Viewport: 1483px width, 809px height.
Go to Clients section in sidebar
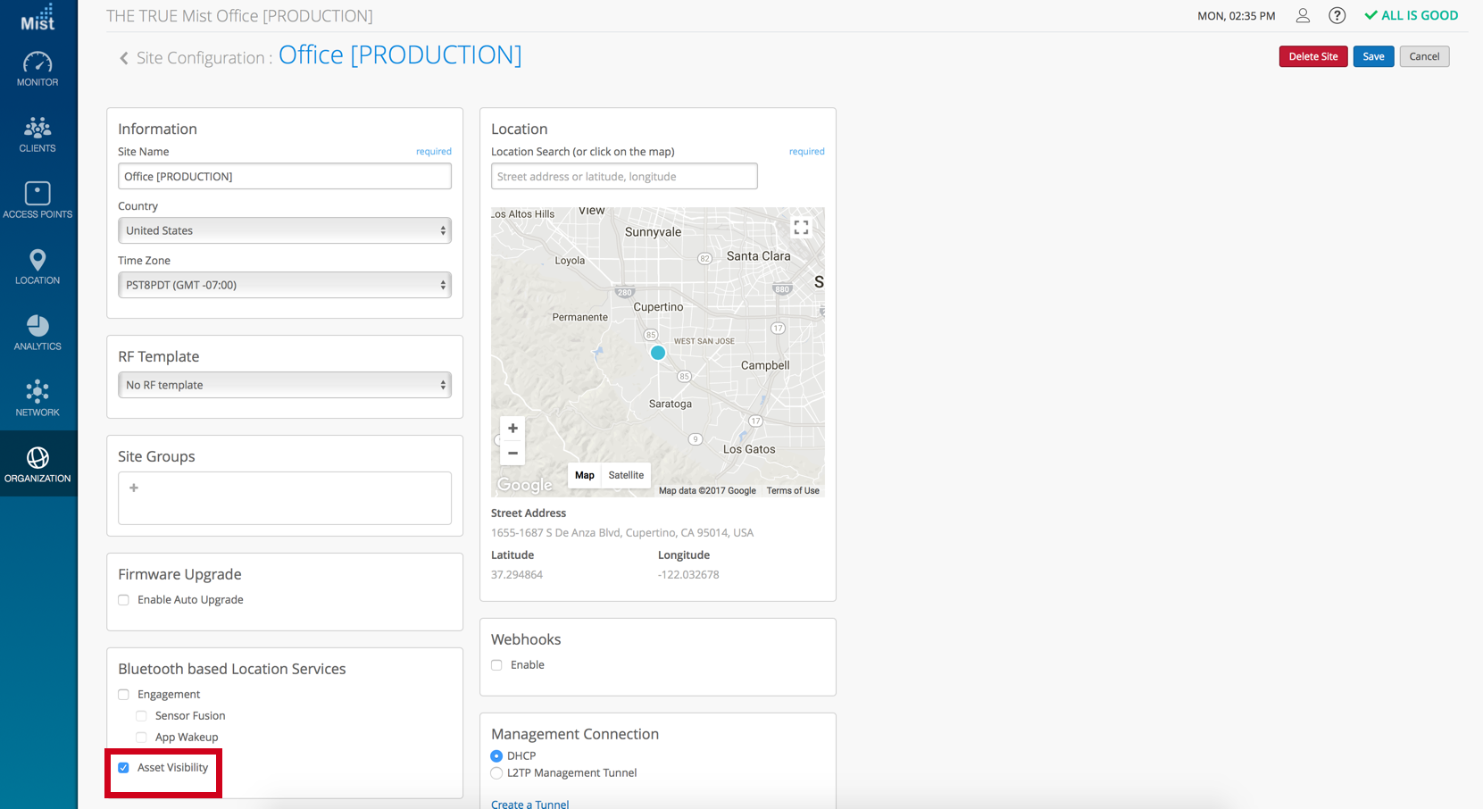pyautogui.click(x=37, y=134)
